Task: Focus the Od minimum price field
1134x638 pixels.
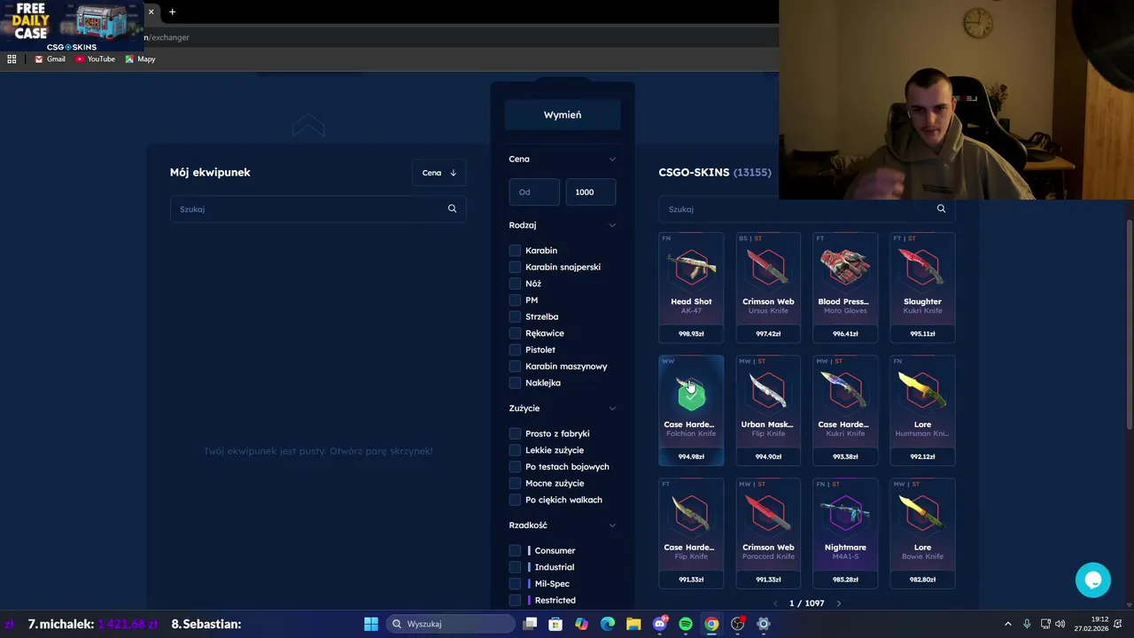Action: coord(534,192)
